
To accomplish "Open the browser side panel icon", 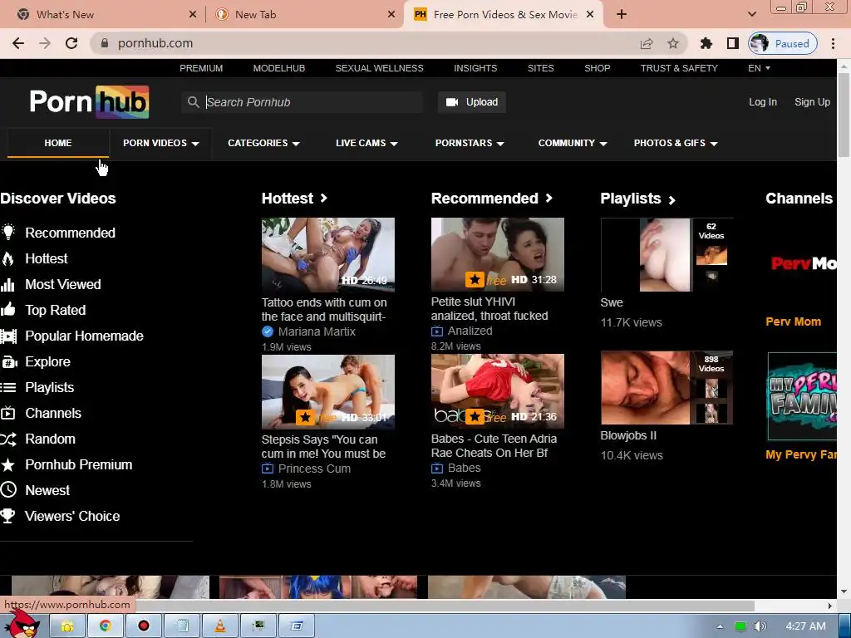I will [x=733, y=43].
